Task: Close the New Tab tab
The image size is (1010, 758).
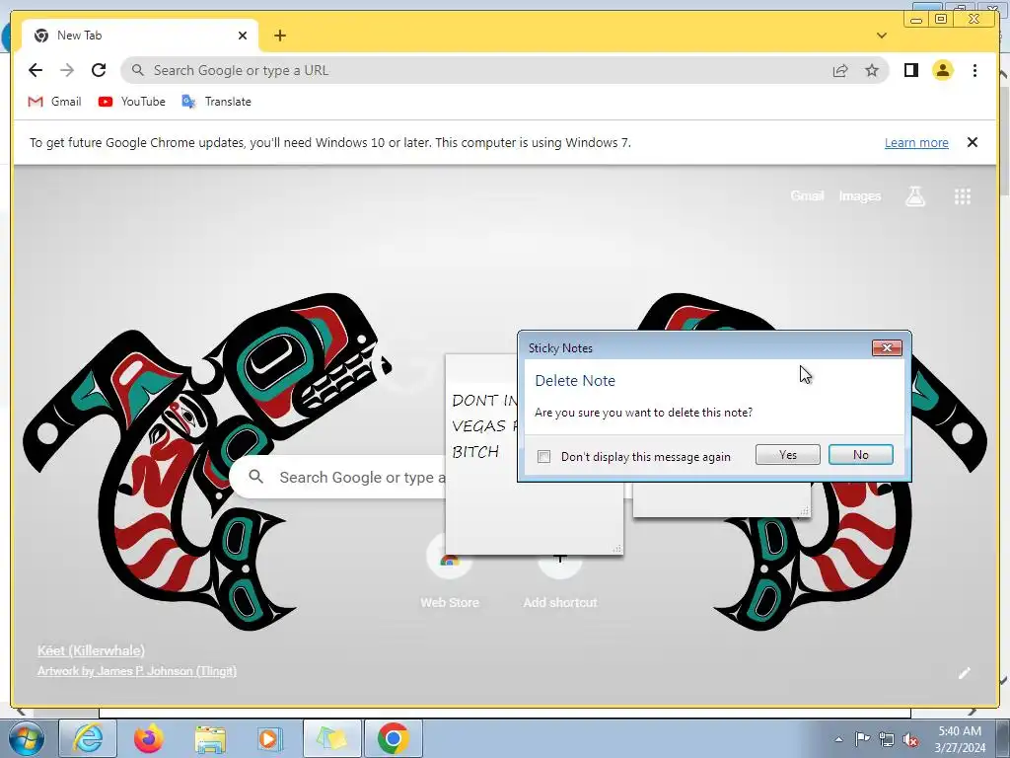Action: (243, 36)
